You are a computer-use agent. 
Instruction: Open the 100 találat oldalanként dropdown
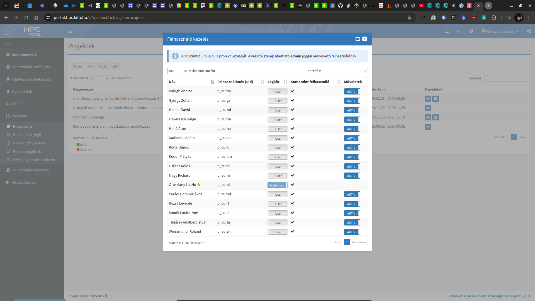pyautogui.click(x=177, y=71)
